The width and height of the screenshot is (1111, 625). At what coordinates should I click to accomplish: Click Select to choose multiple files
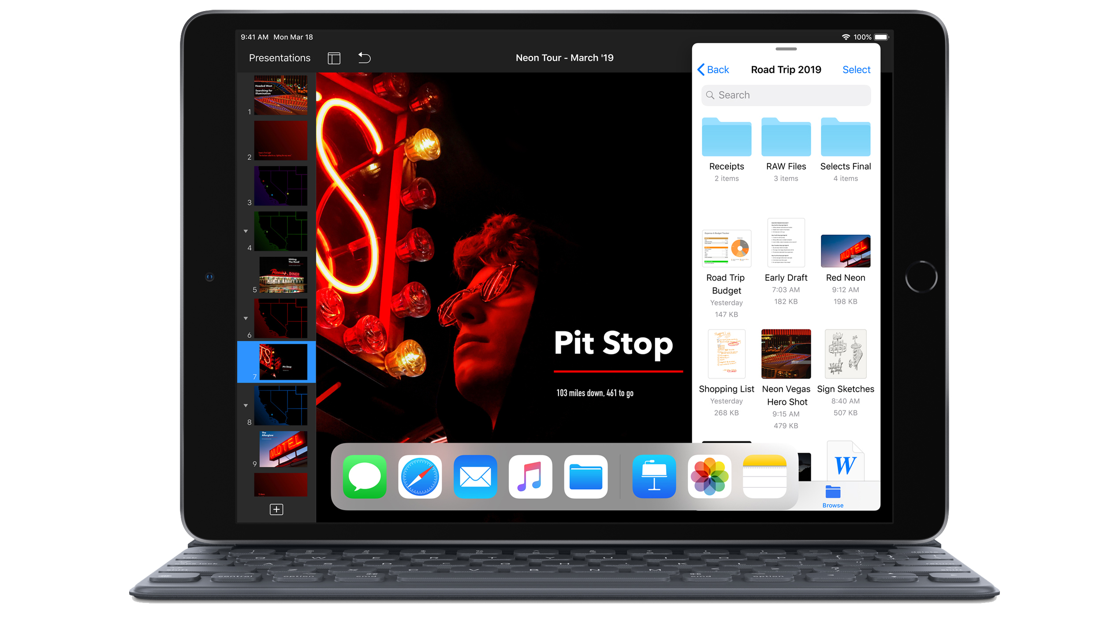856,70
